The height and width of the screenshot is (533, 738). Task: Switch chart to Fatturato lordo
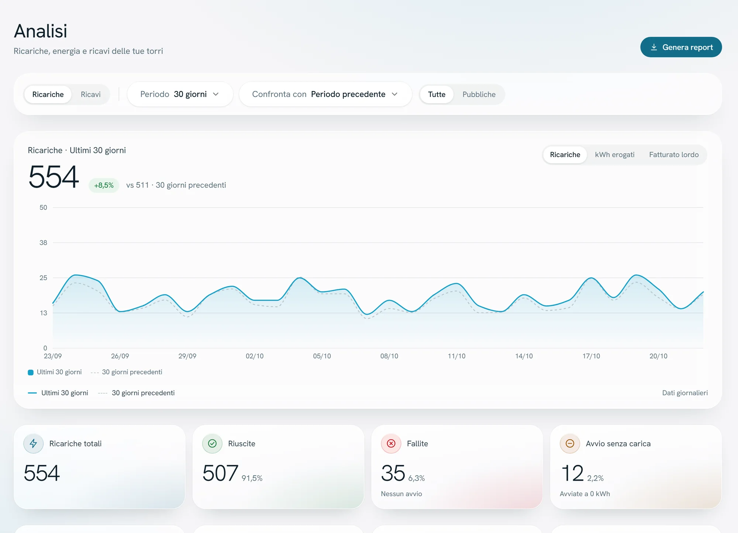click(x=674, y=155)
